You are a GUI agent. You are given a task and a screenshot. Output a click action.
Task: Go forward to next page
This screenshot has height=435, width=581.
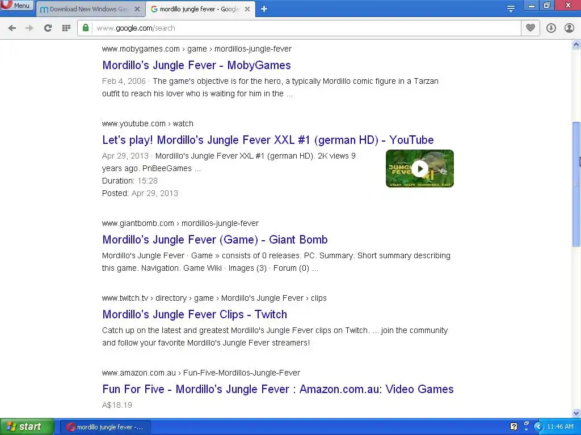(30, 28)
